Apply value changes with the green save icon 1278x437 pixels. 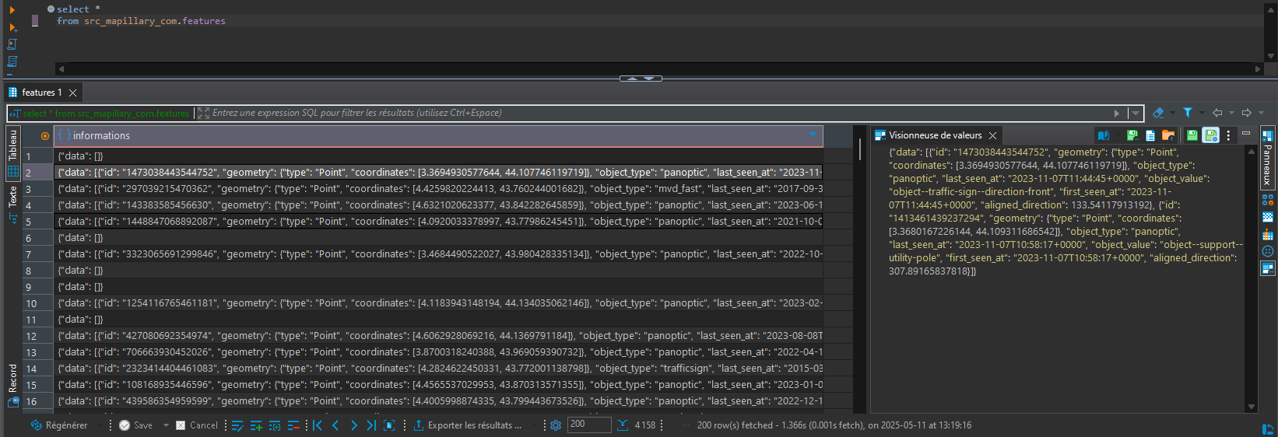pos(1192,135)
